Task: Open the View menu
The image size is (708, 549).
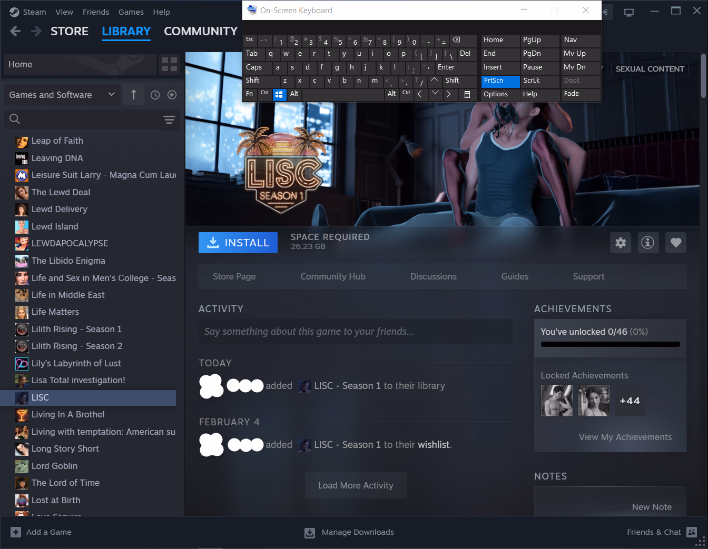Action: [x=64, y=12]
